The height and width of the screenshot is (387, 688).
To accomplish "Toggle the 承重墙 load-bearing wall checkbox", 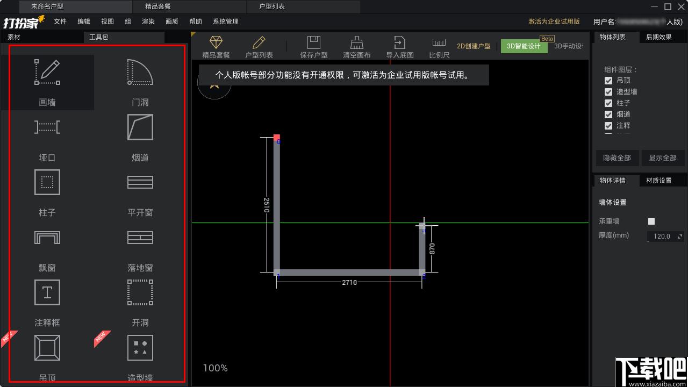I will coord(651,221).
